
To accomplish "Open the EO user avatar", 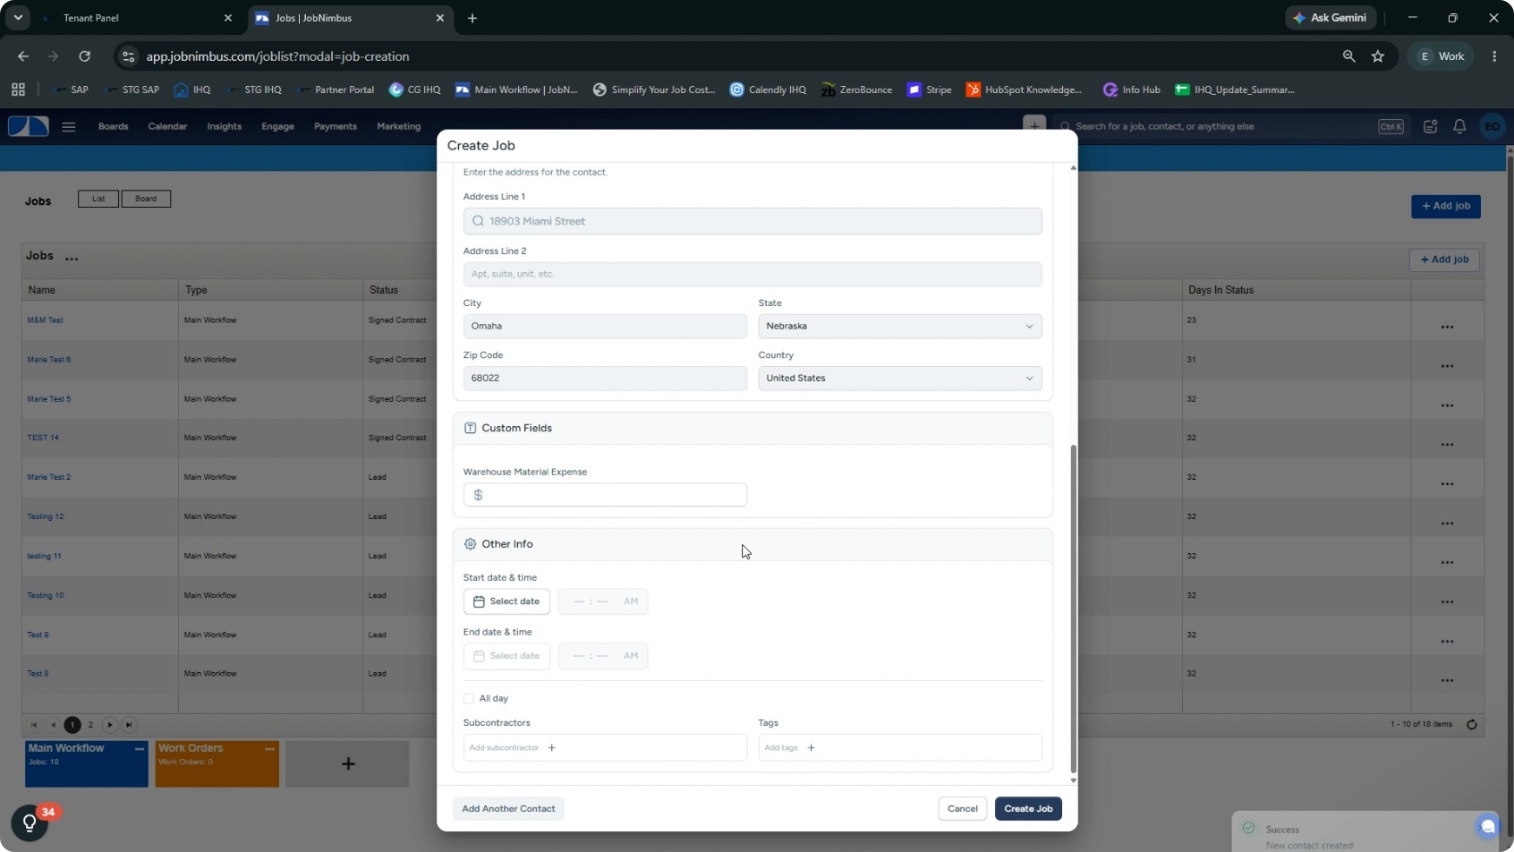I will pyautogui.click(x=1493, y=127).
